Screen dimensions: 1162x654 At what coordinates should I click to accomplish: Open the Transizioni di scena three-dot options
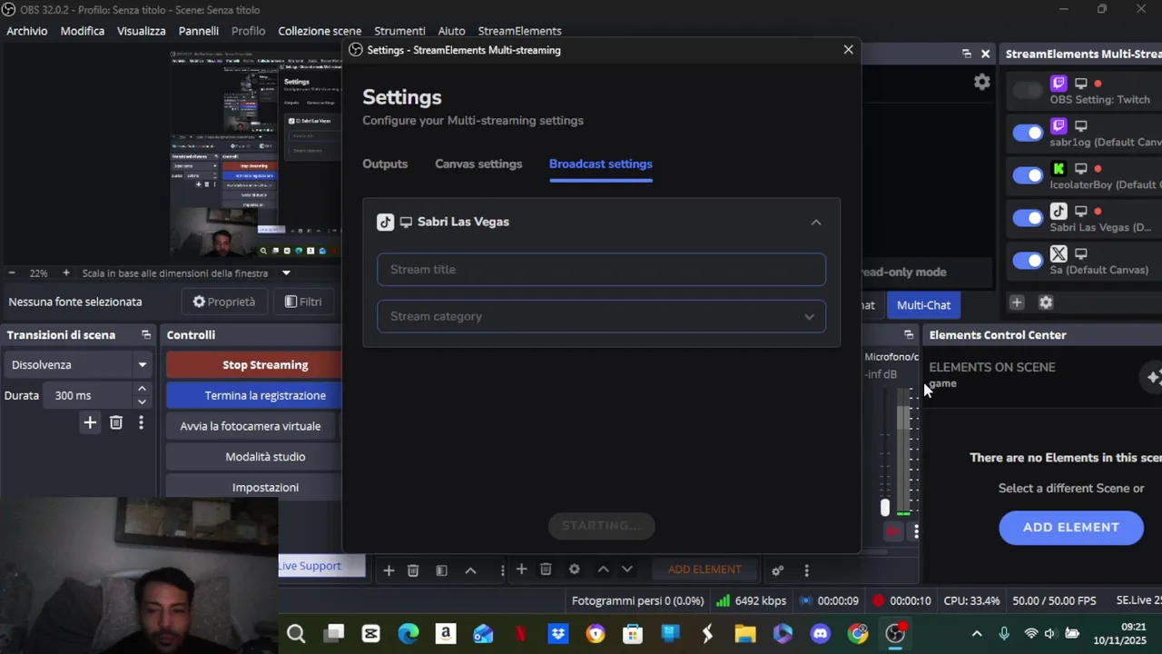(x=141, y=422)
